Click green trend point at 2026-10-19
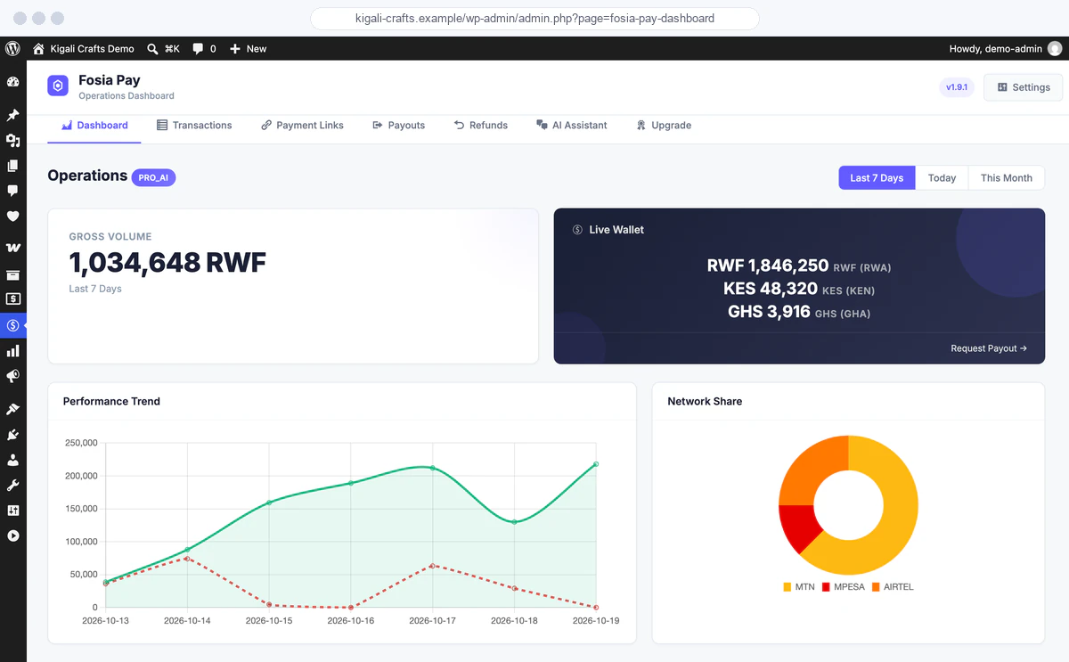1069x662 pixels. point(596,464)
